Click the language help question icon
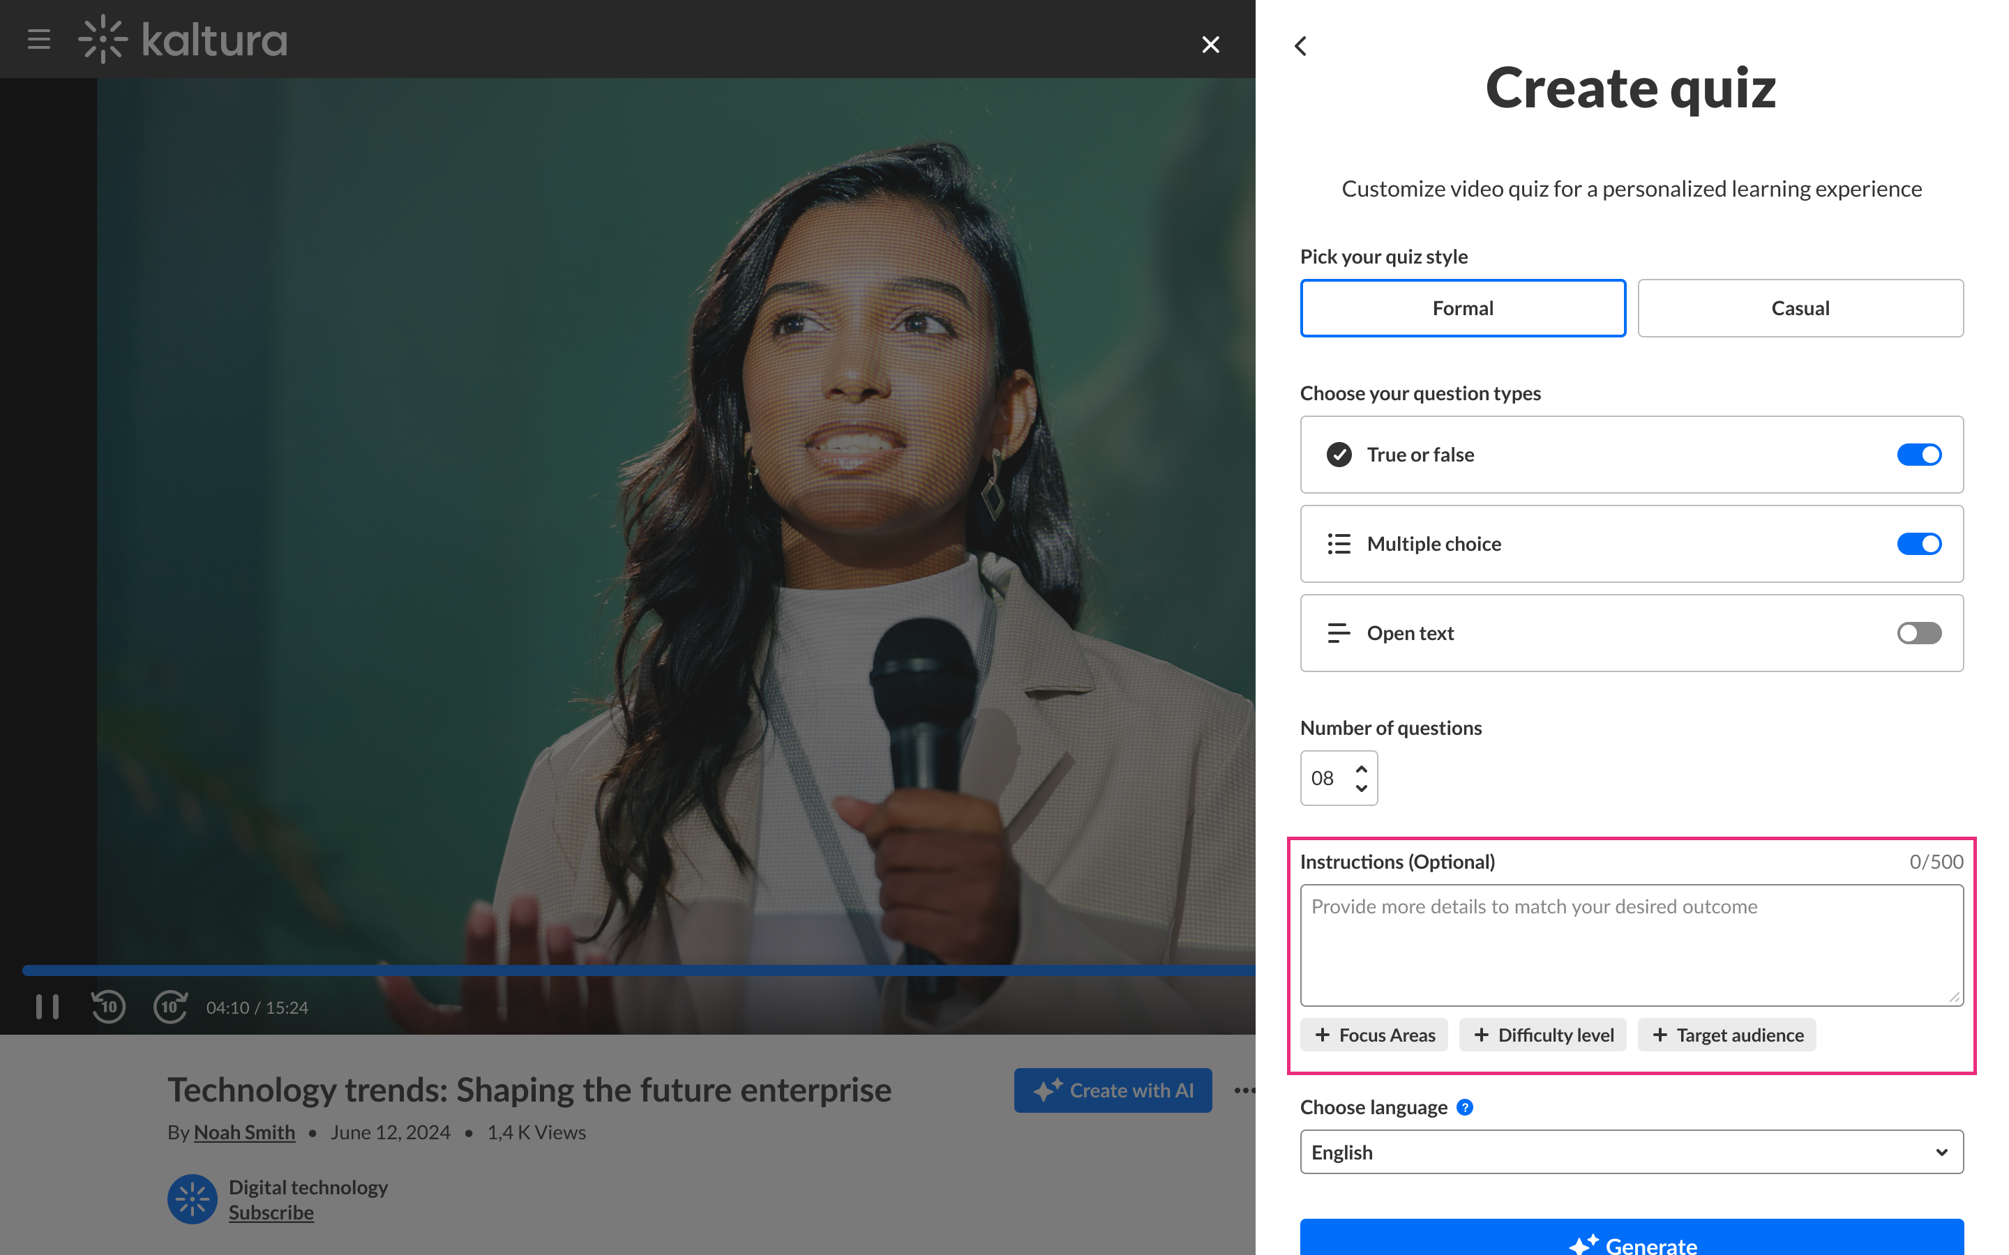The image size is (2009, 1255). click(1465, 1107)
